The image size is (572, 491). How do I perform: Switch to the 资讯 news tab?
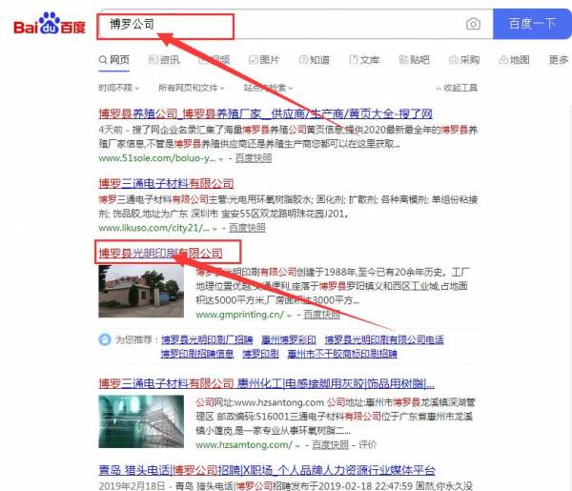163,60
